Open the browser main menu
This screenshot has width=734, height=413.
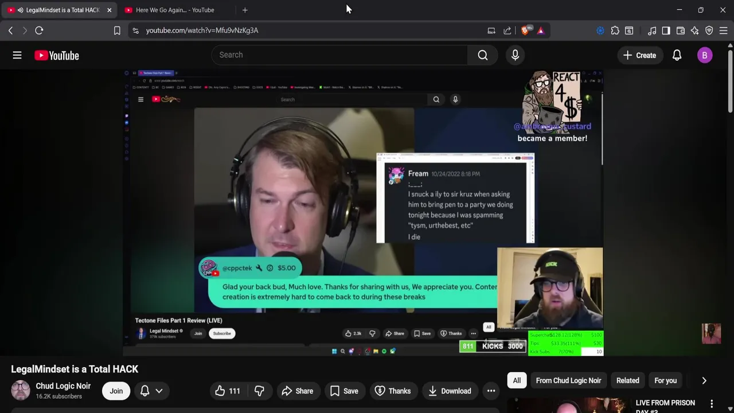click(x=724, y=30)
